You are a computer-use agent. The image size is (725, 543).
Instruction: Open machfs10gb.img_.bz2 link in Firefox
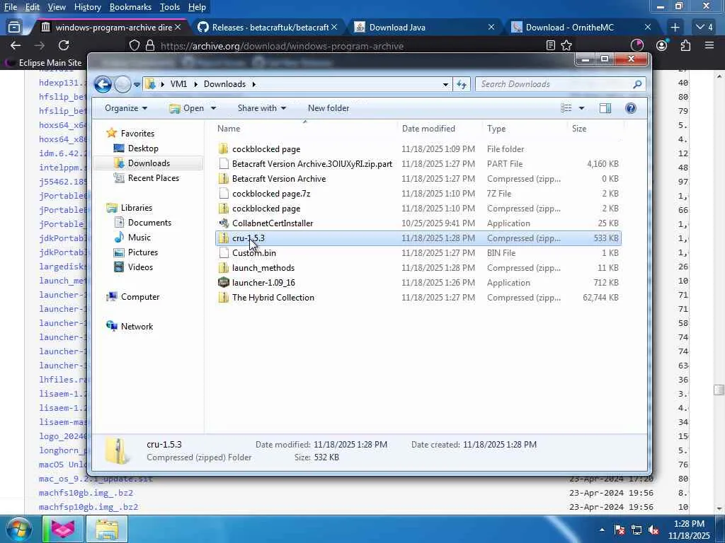point(86,493)
